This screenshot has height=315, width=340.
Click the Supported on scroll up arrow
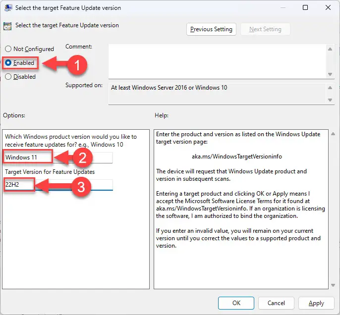tap(330, 88)
